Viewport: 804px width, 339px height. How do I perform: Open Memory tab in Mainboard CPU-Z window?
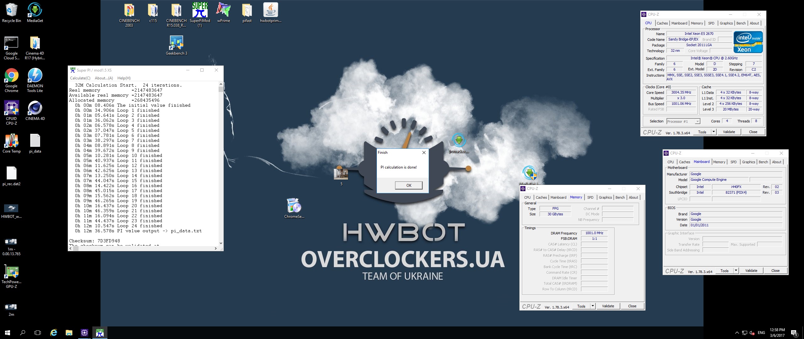(719, 162)
